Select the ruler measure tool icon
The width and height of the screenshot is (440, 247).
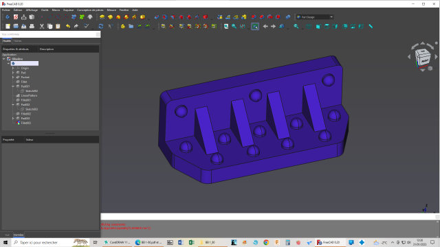(371, 26)
